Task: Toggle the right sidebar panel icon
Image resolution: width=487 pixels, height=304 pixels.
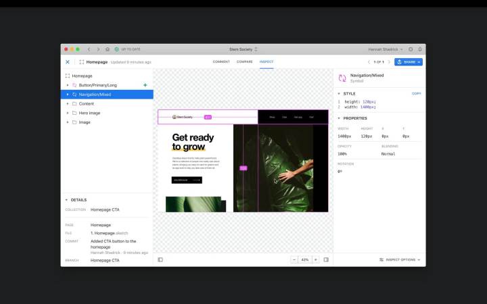Action: click(326, 259)
